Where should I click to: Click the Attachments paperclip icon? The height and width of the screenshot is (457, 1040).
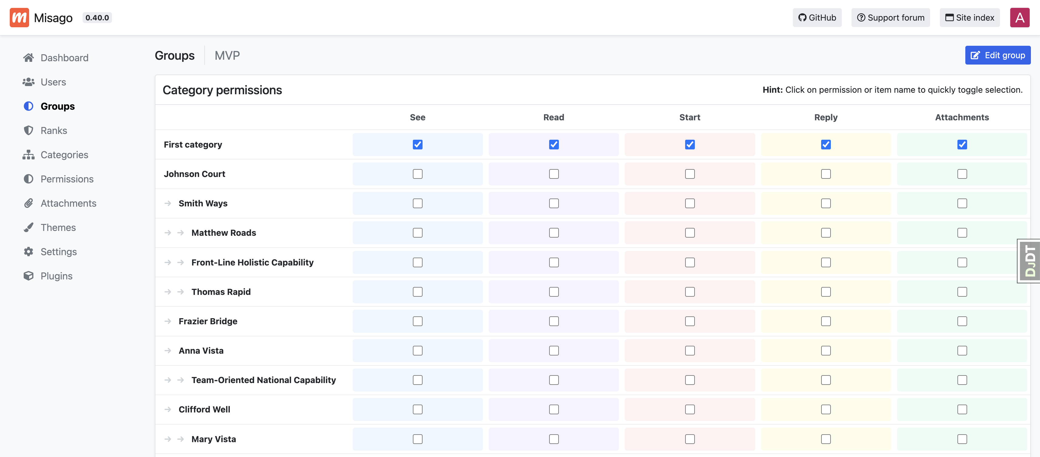(28, 203)
